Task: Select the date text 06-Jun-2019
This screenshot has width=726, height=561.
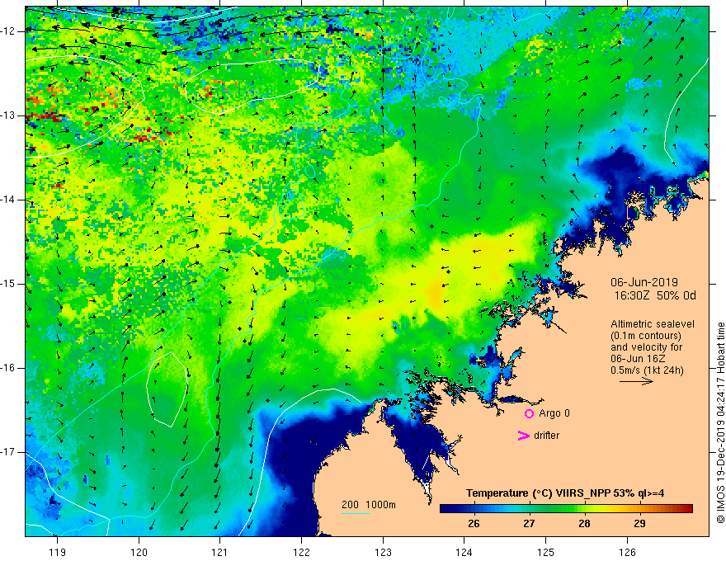Action: (644, 282)
